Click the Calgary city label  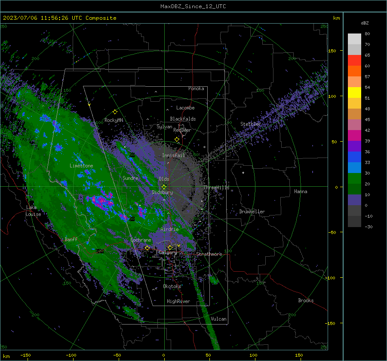pos(168,252)
